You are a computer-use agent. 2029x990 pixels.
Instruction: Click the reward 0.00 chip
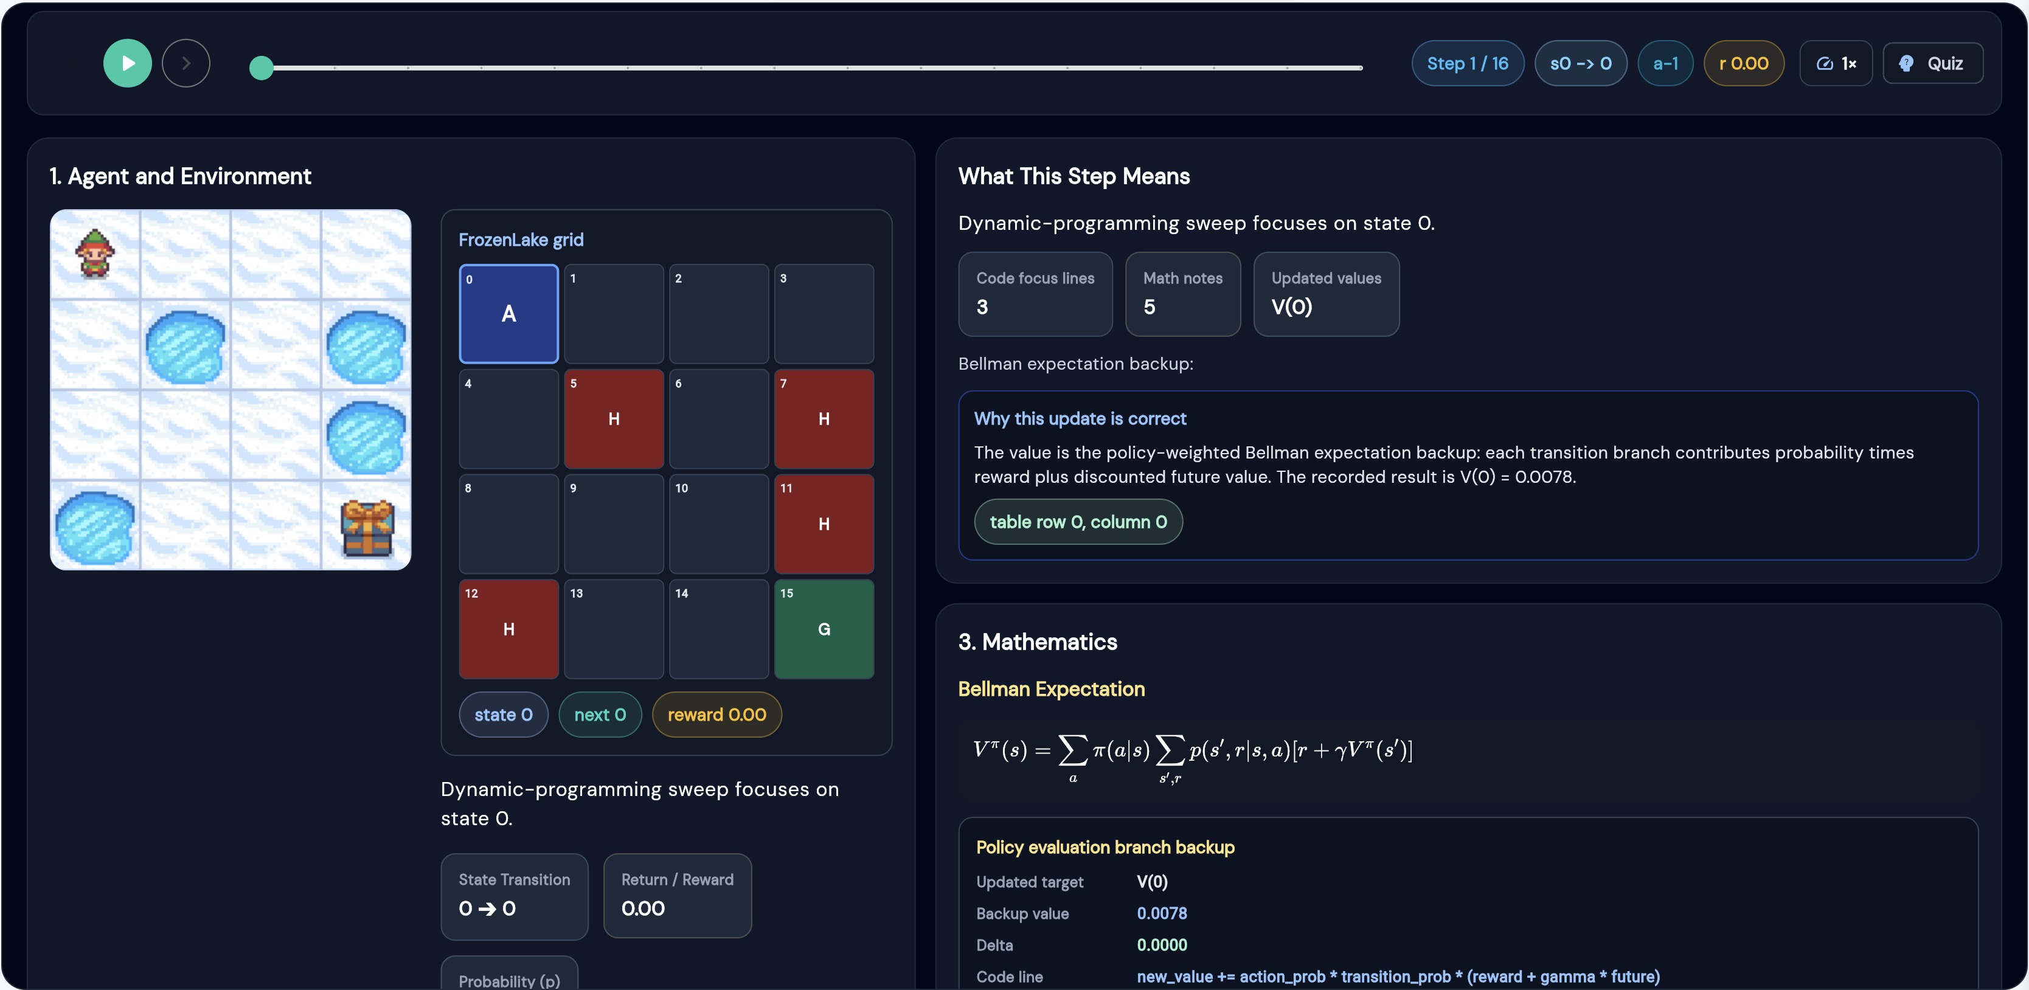(x=716, y=715)
